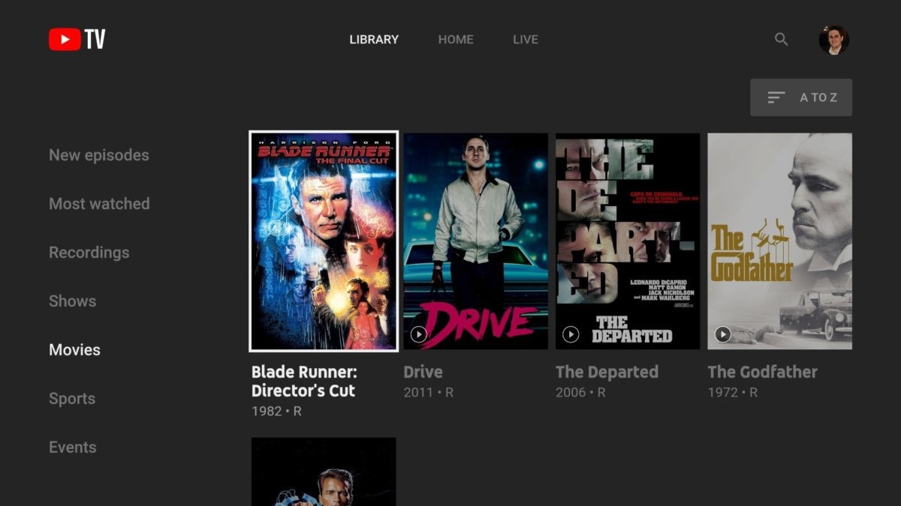
Task: Click the '2006 • R' label
Action: point(581,393)
